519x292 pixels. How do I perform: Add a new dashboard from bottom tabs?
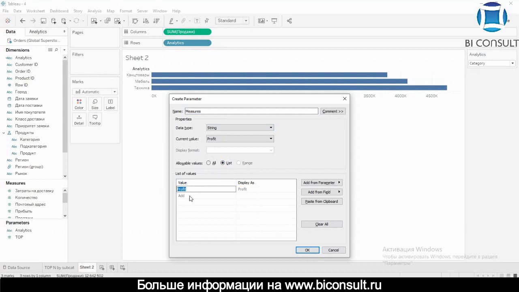pos(112,267)
